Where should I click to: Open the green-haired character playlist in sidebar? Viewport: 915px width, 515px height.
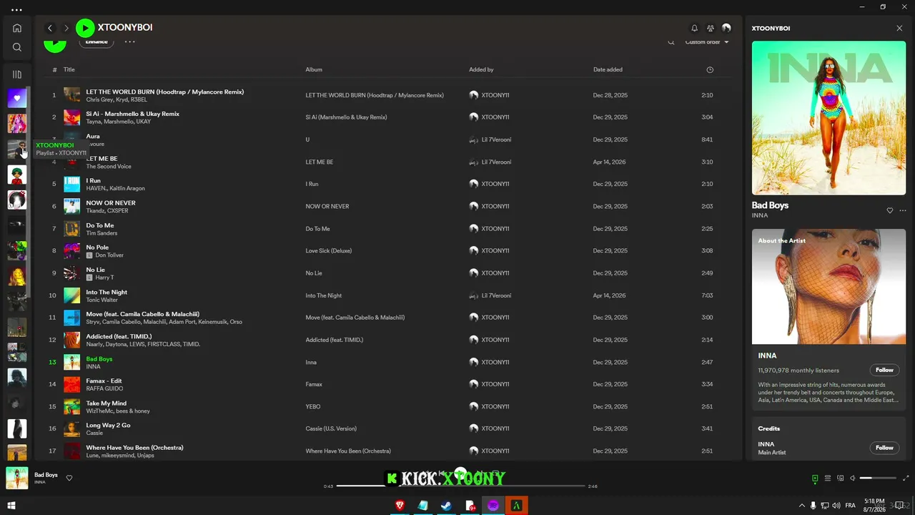tap(17, 175)
